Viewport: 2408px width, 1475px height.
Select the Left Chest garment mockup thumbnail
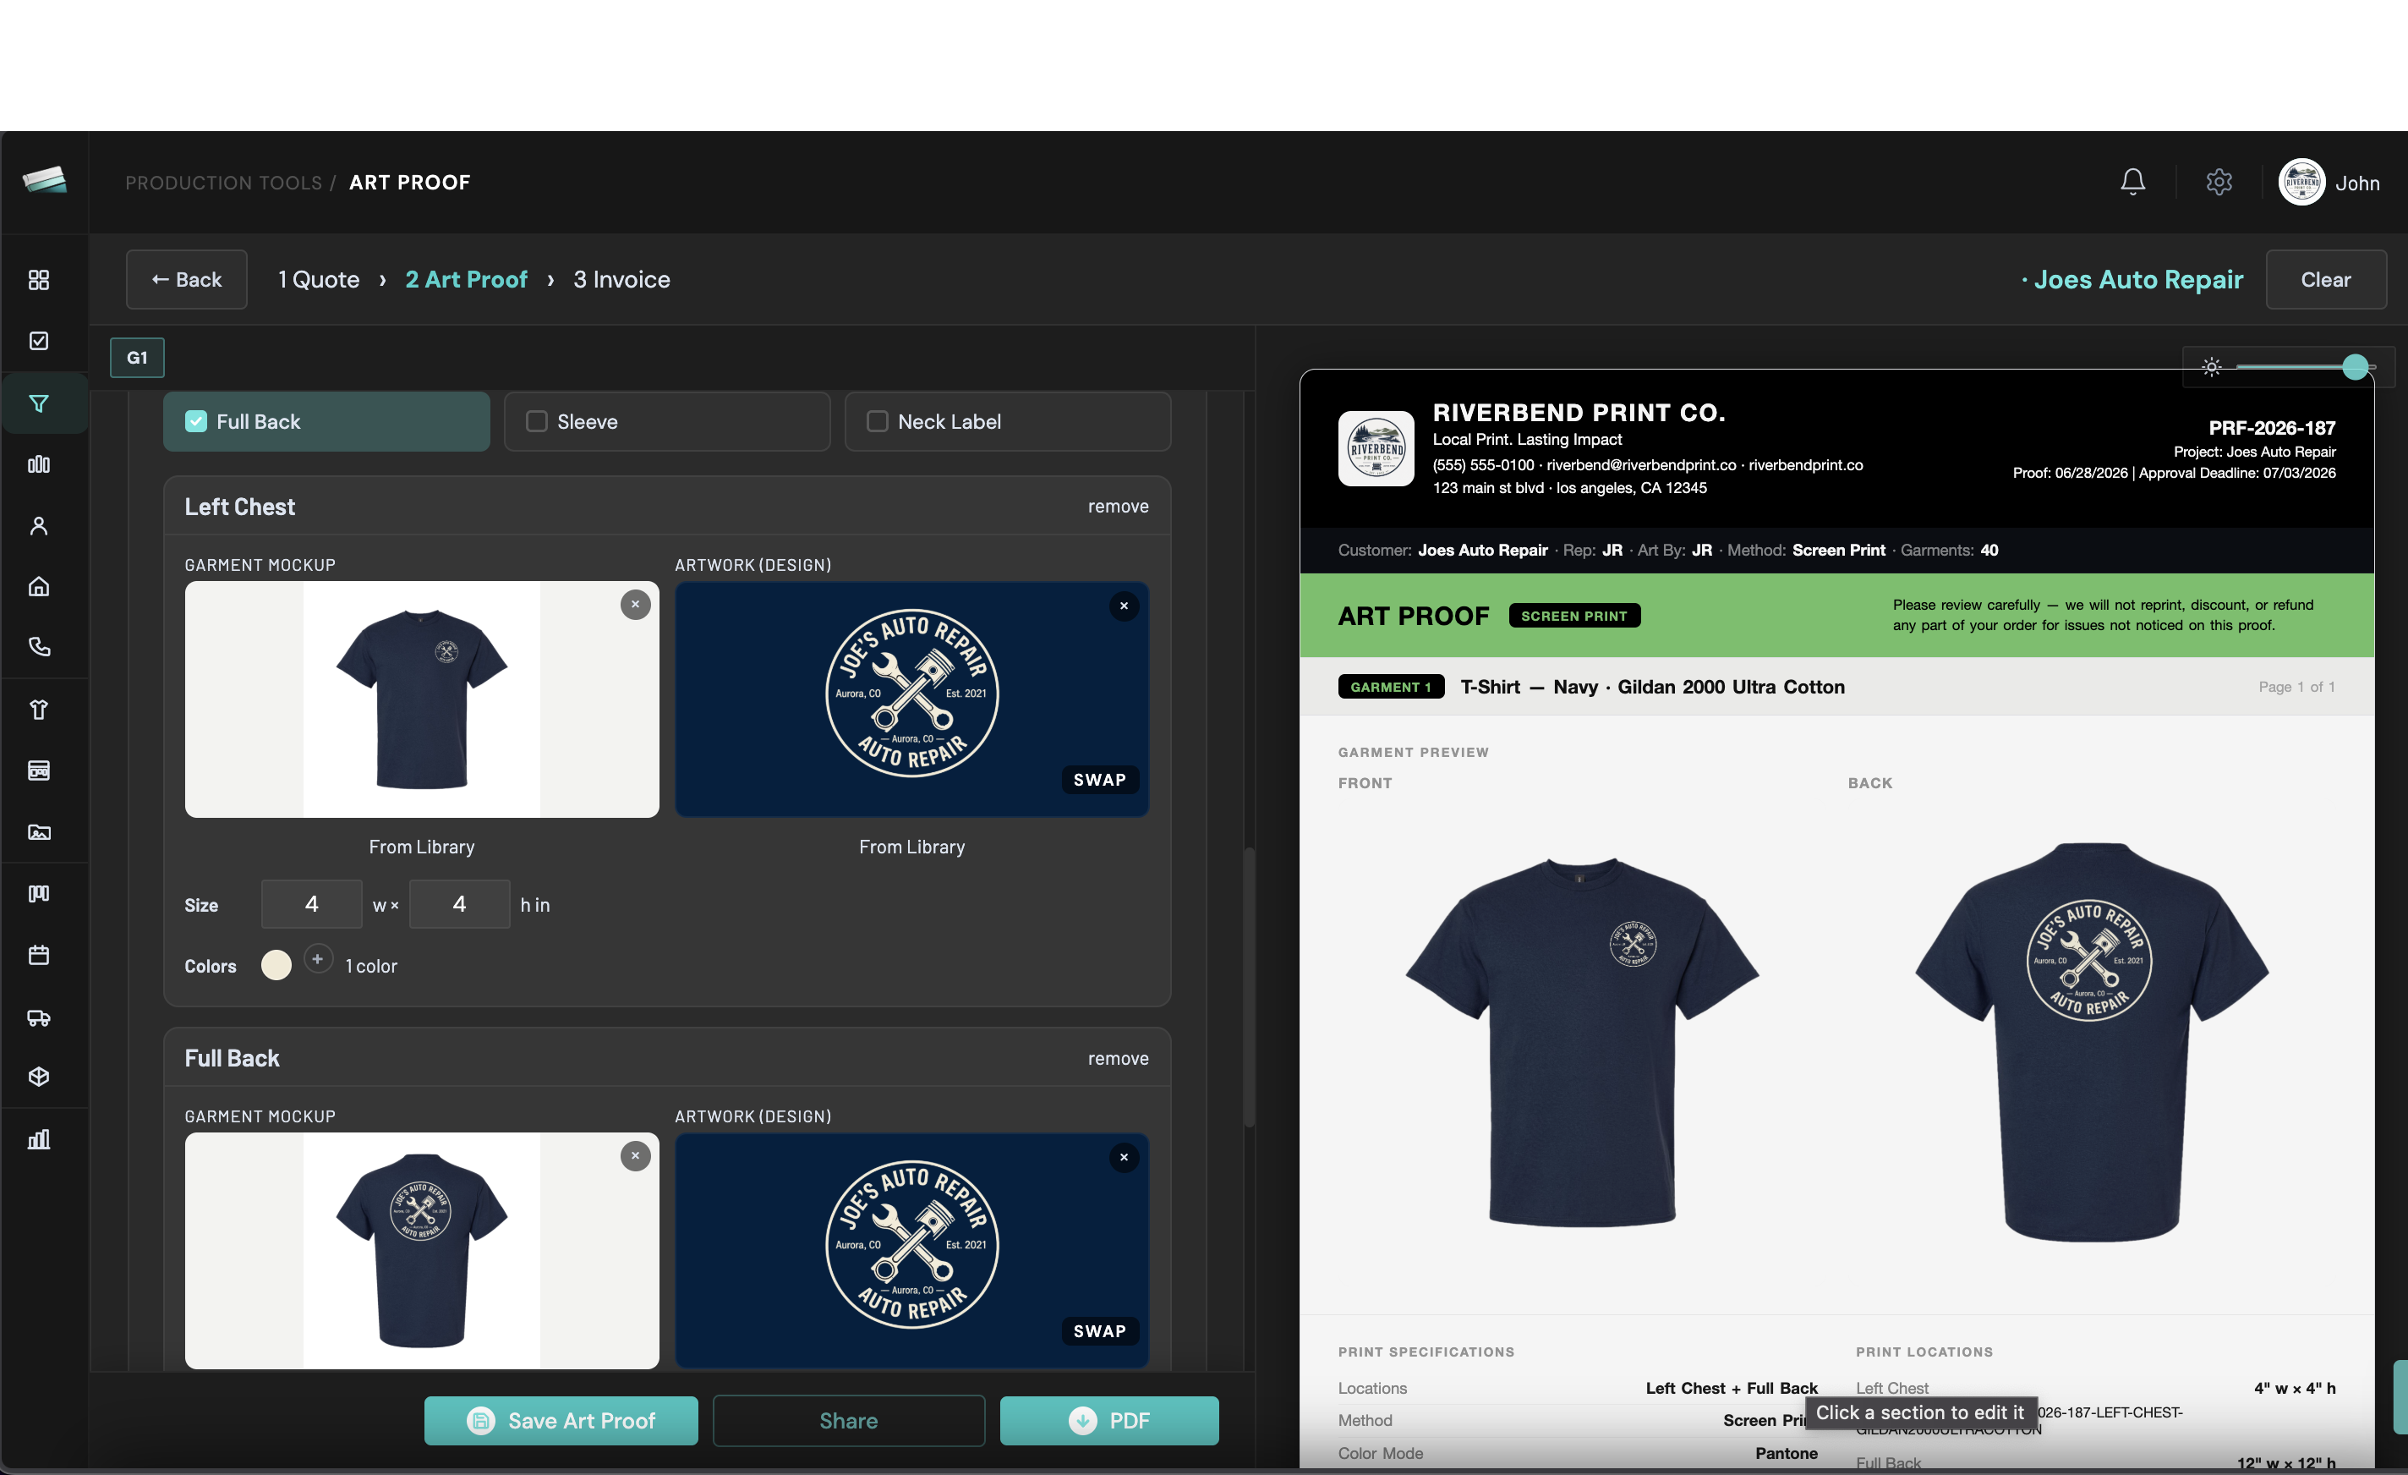pyautogui.click(x=421, y=700)
